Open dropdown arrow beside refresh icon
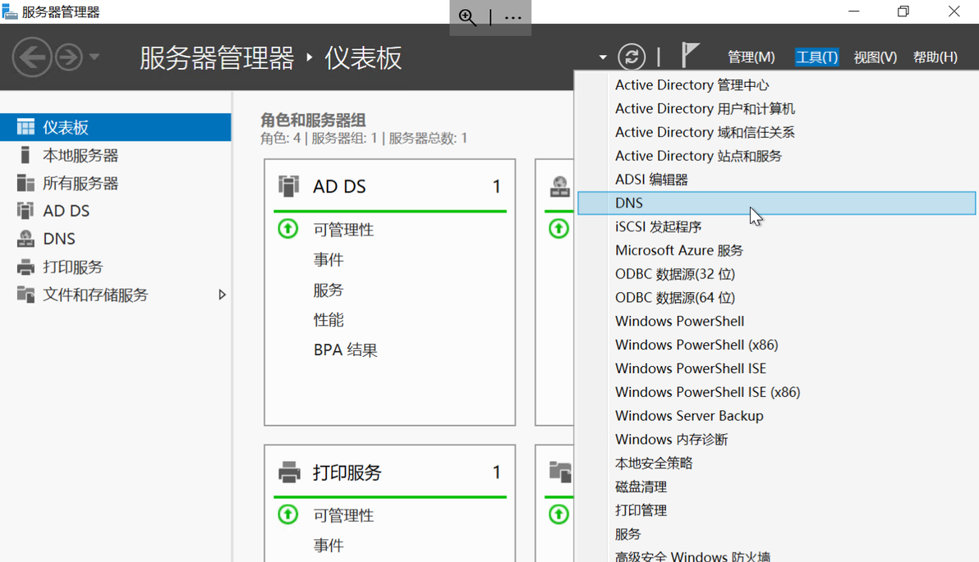This screenshot has height=562, width=979. pyautogui.click(x=603, y=57)
